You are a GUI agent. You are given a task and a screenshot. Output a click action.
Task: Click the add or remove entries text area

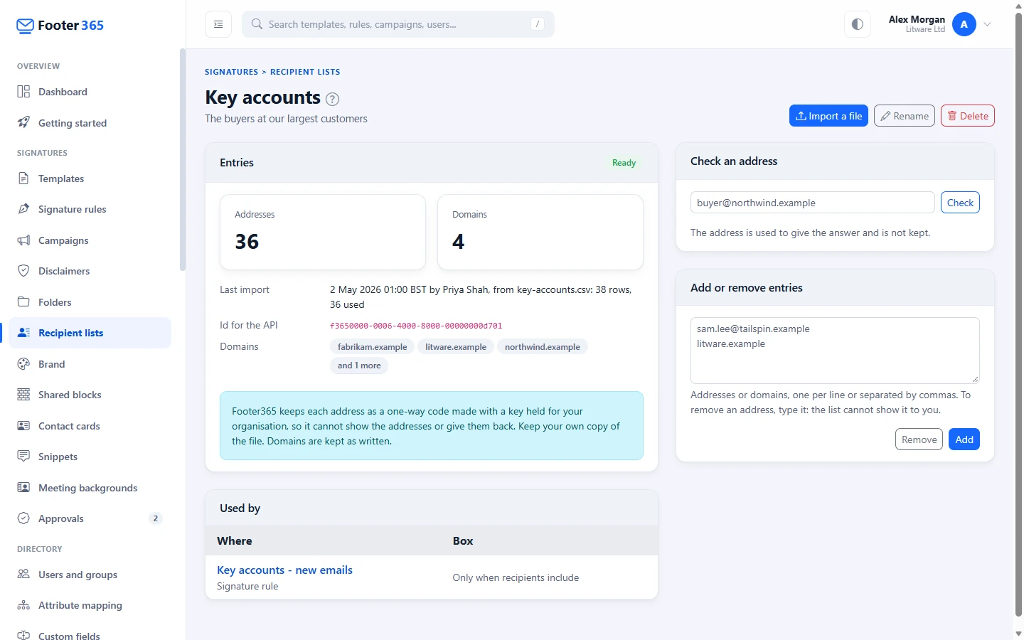pyautogui.click(x=835, y=351)
